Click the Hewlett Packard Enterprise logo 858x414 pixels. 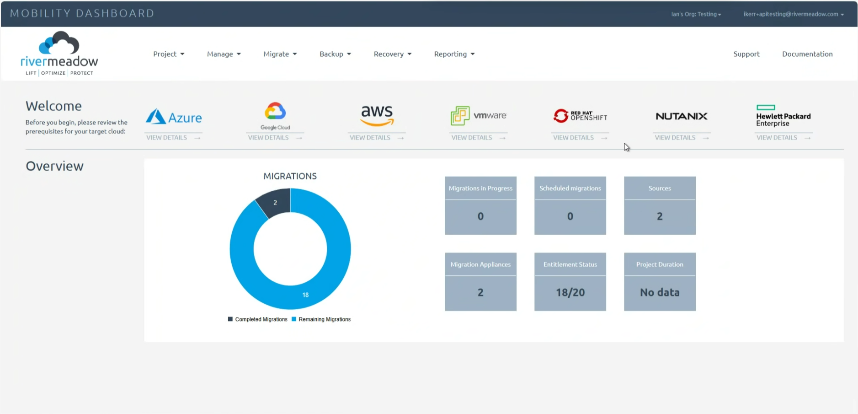coord(783,116)
